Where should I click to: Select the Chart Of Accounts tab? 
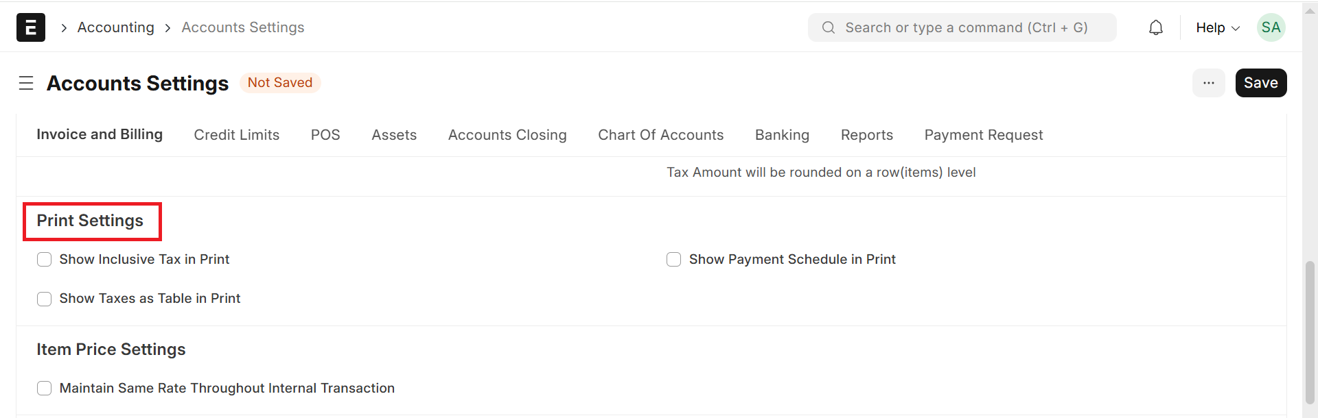(x=660, y=135)
